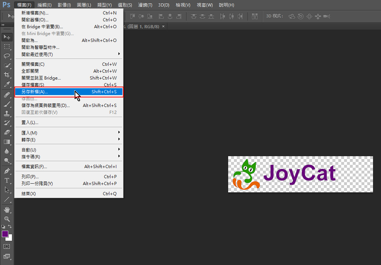Viewport: 381px width, 265px height.
Task: Open the 編輯(E) menu
Action: pyautogui.click(x=45, y=5)
